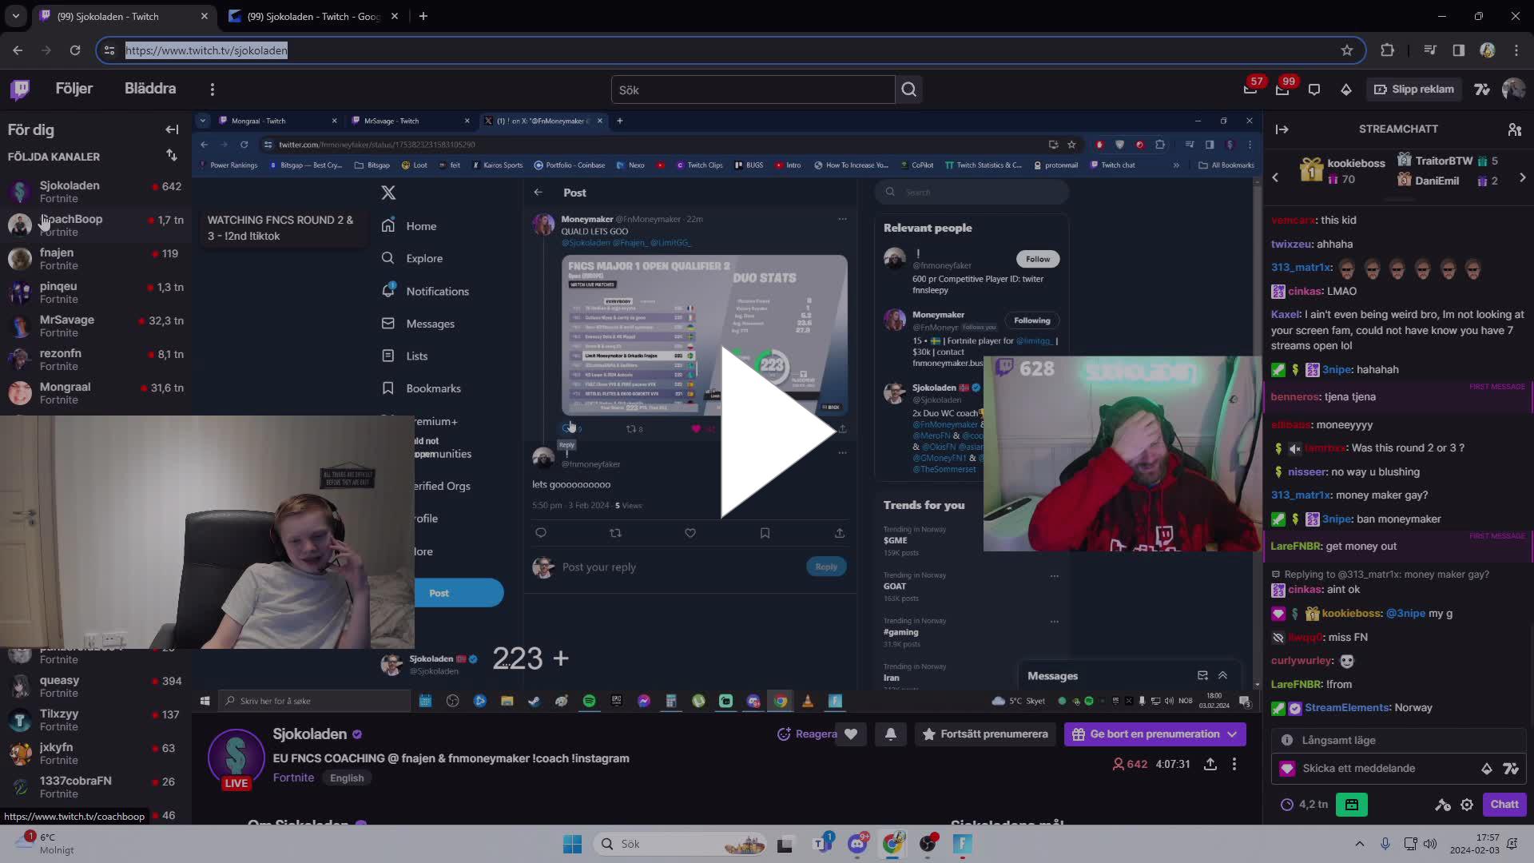Open the sort dropdown beside FÖLJDA KANALER
The height and width of the screenshot is (863, 1534).
click(171, 156)
